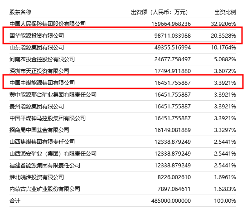Click 16451.755887 in the 贵州能源集团 row

(x=173, y=107)
